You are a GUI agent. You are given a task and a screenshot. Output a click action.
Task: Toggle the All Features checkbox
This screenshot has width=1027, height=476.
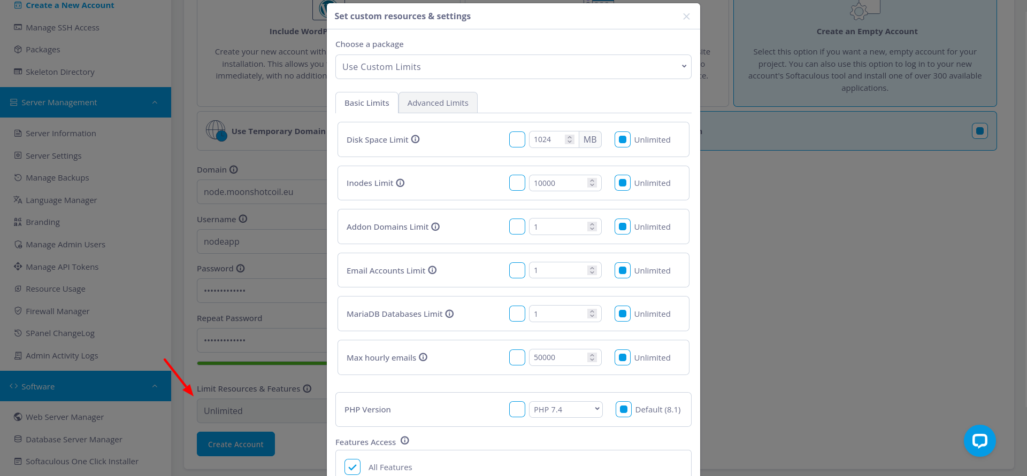tap(352, 467)
